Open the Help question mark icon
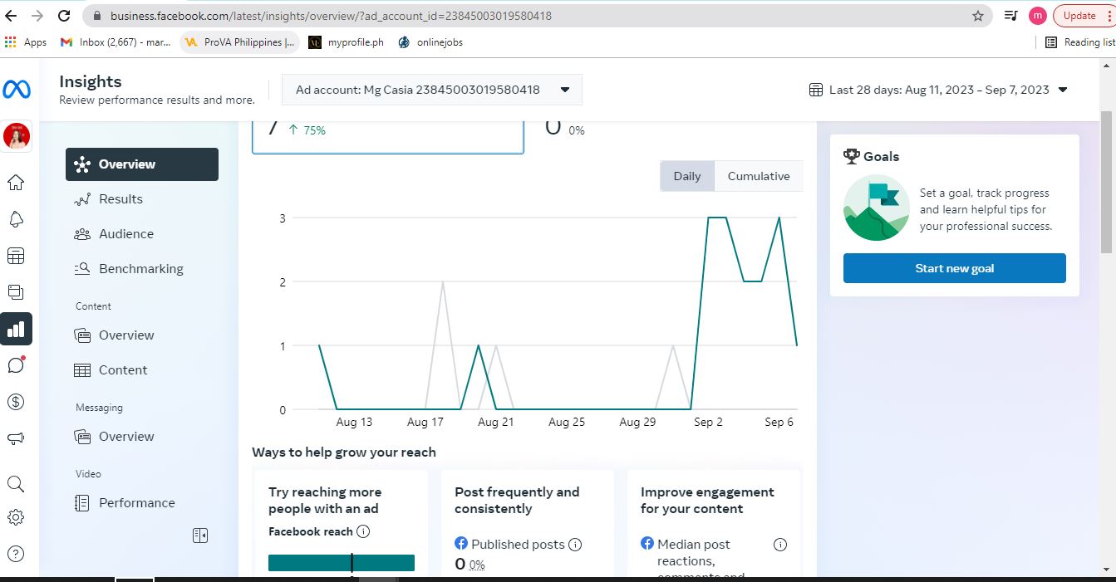Screen dimensions: 1116x582 point(16,554)
